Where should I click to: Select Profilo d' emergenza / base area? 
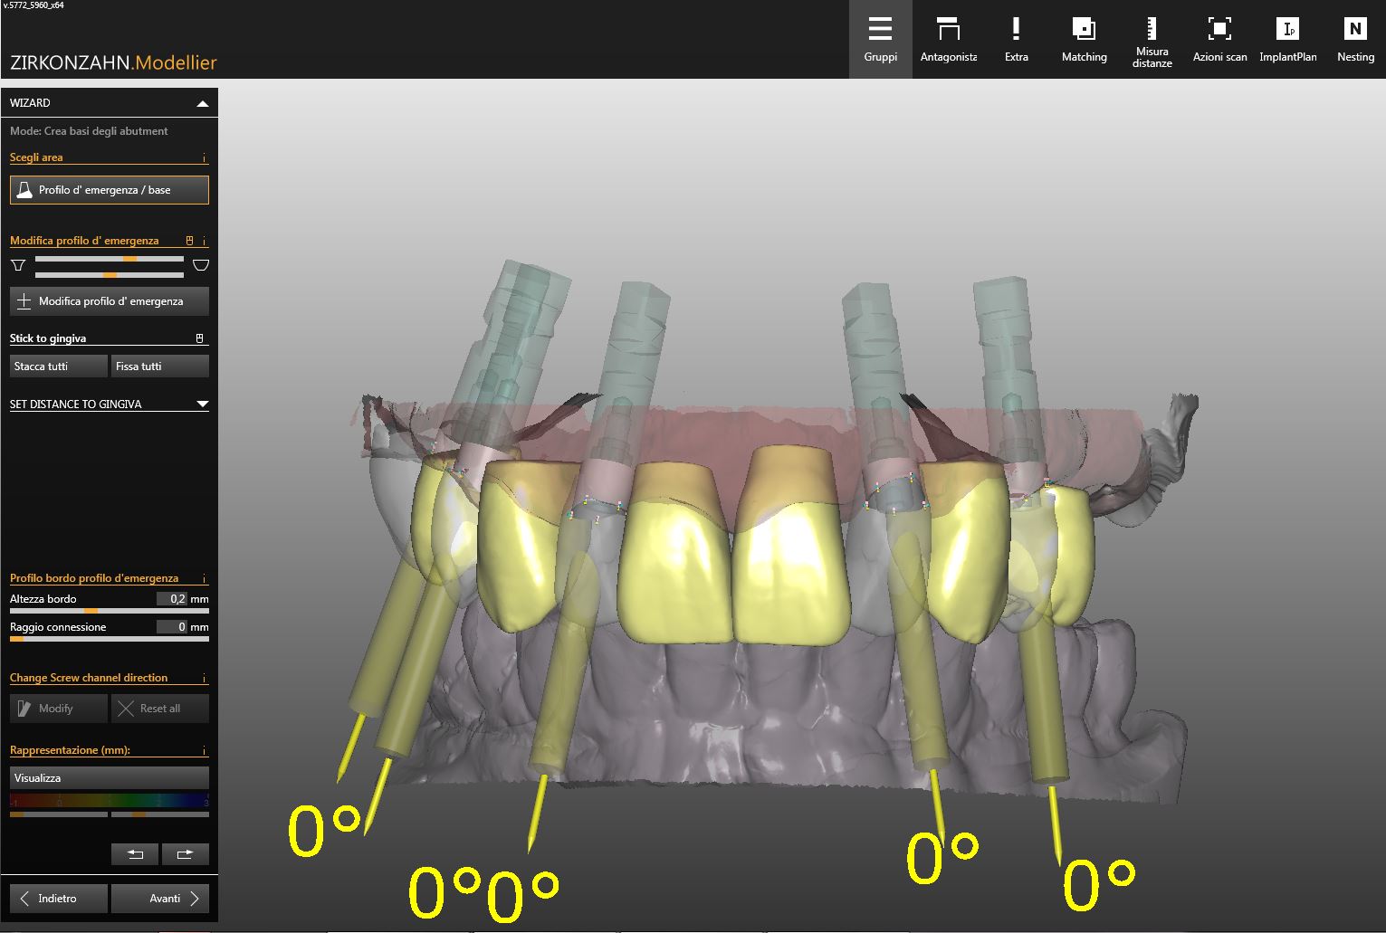click(109, 190)
